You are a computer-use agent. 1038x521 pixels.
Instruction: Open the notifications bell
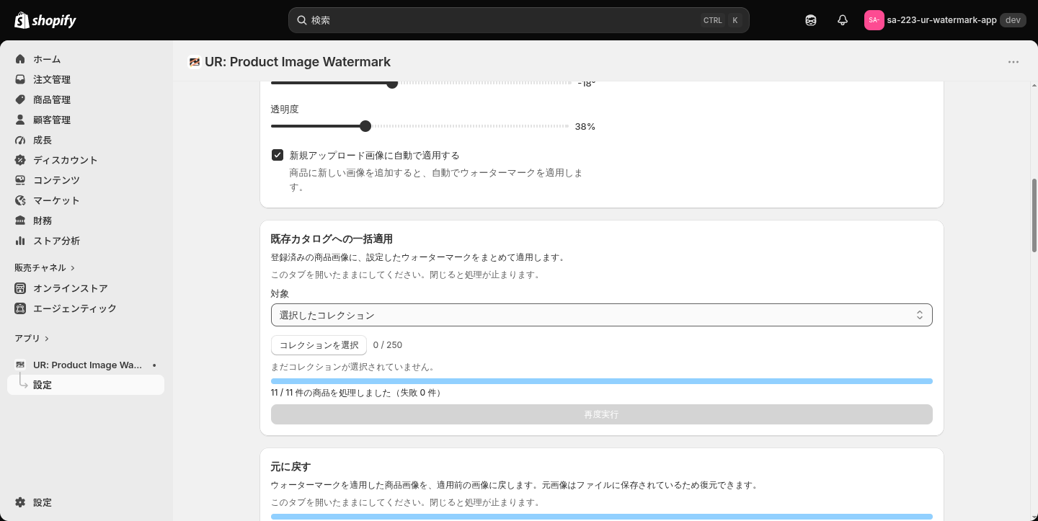click(843, 20)
